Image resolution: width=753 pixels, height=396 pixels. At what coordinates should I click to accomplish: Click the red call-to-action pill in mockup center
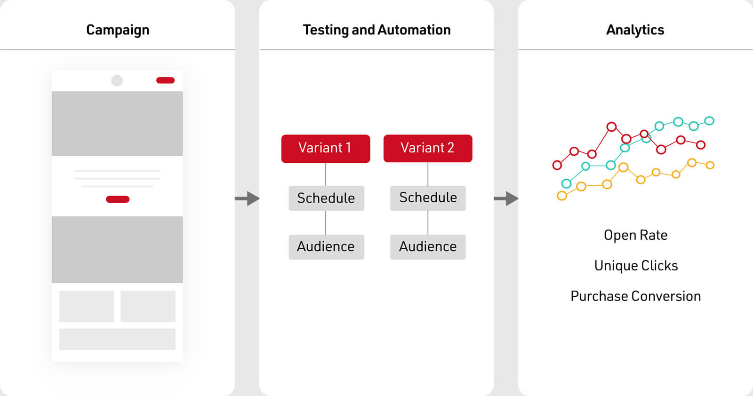point(118,199)
